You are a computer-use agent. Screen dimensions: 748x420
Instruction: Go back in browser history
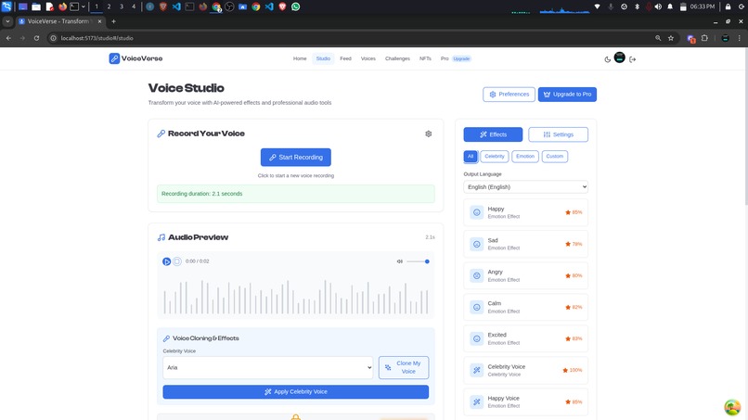[8, 38]
